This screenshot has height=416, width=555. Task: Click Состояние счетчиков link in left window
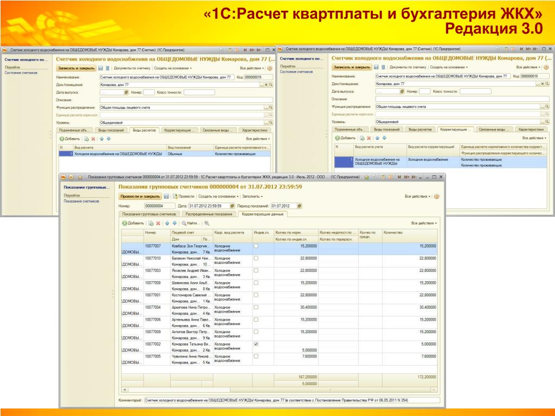[21, 73]
